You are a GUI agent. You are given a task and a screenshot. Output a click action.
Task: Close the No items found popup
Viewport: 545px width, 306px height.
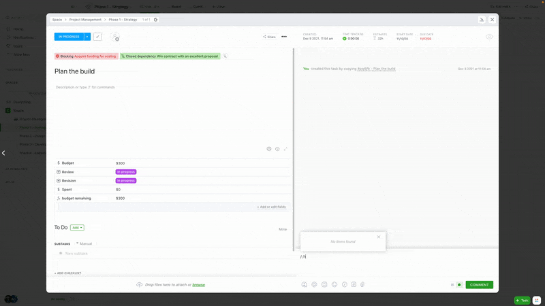379,237
